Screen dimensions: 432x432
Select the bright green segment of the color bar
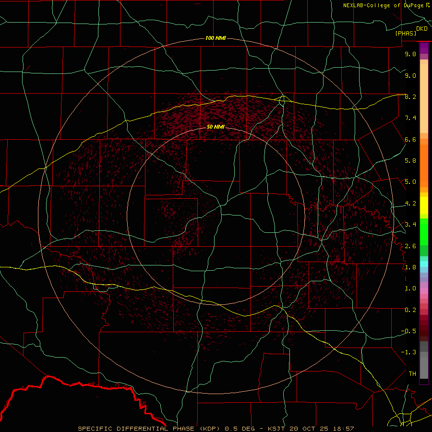tap(424, 232)
